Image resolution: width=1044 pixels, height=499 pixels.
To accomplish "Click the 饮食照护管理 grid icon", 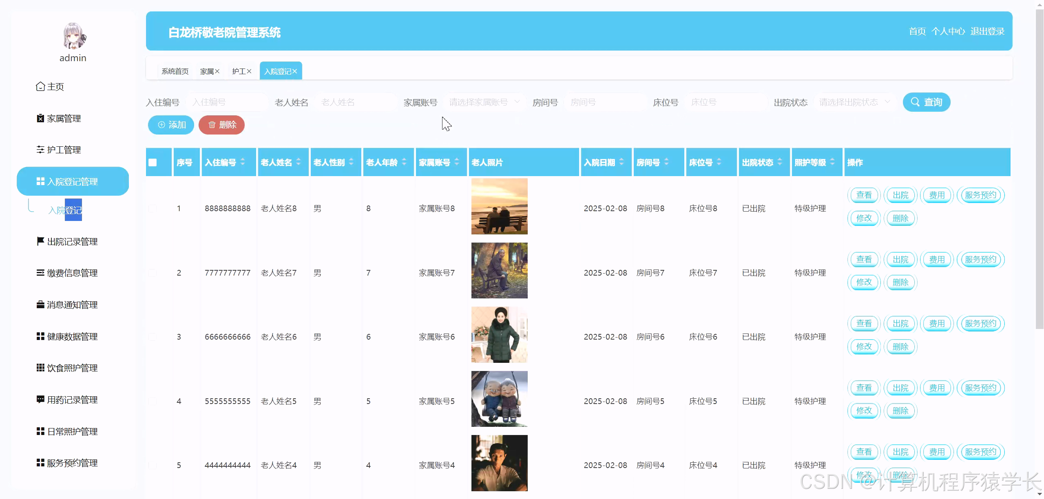I will coord(40,368).
